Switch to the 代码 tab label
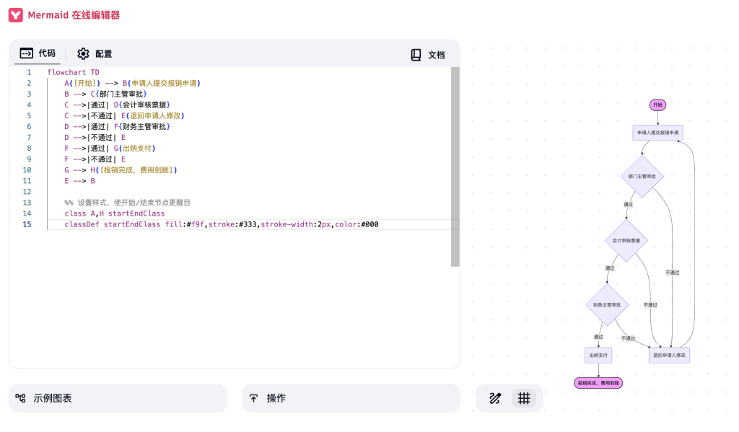This screenshot has width=739, height=432. (x=47, y=53)
